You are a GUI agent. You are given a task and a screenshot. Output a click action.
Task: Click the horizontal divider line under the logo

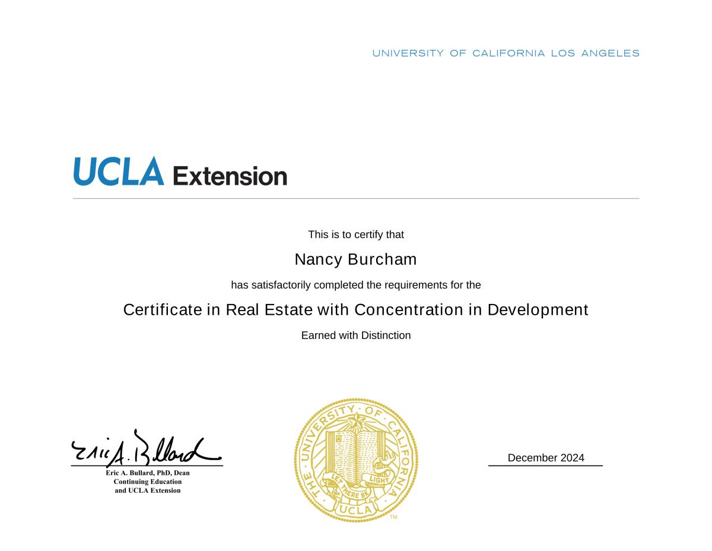point(356,198)
